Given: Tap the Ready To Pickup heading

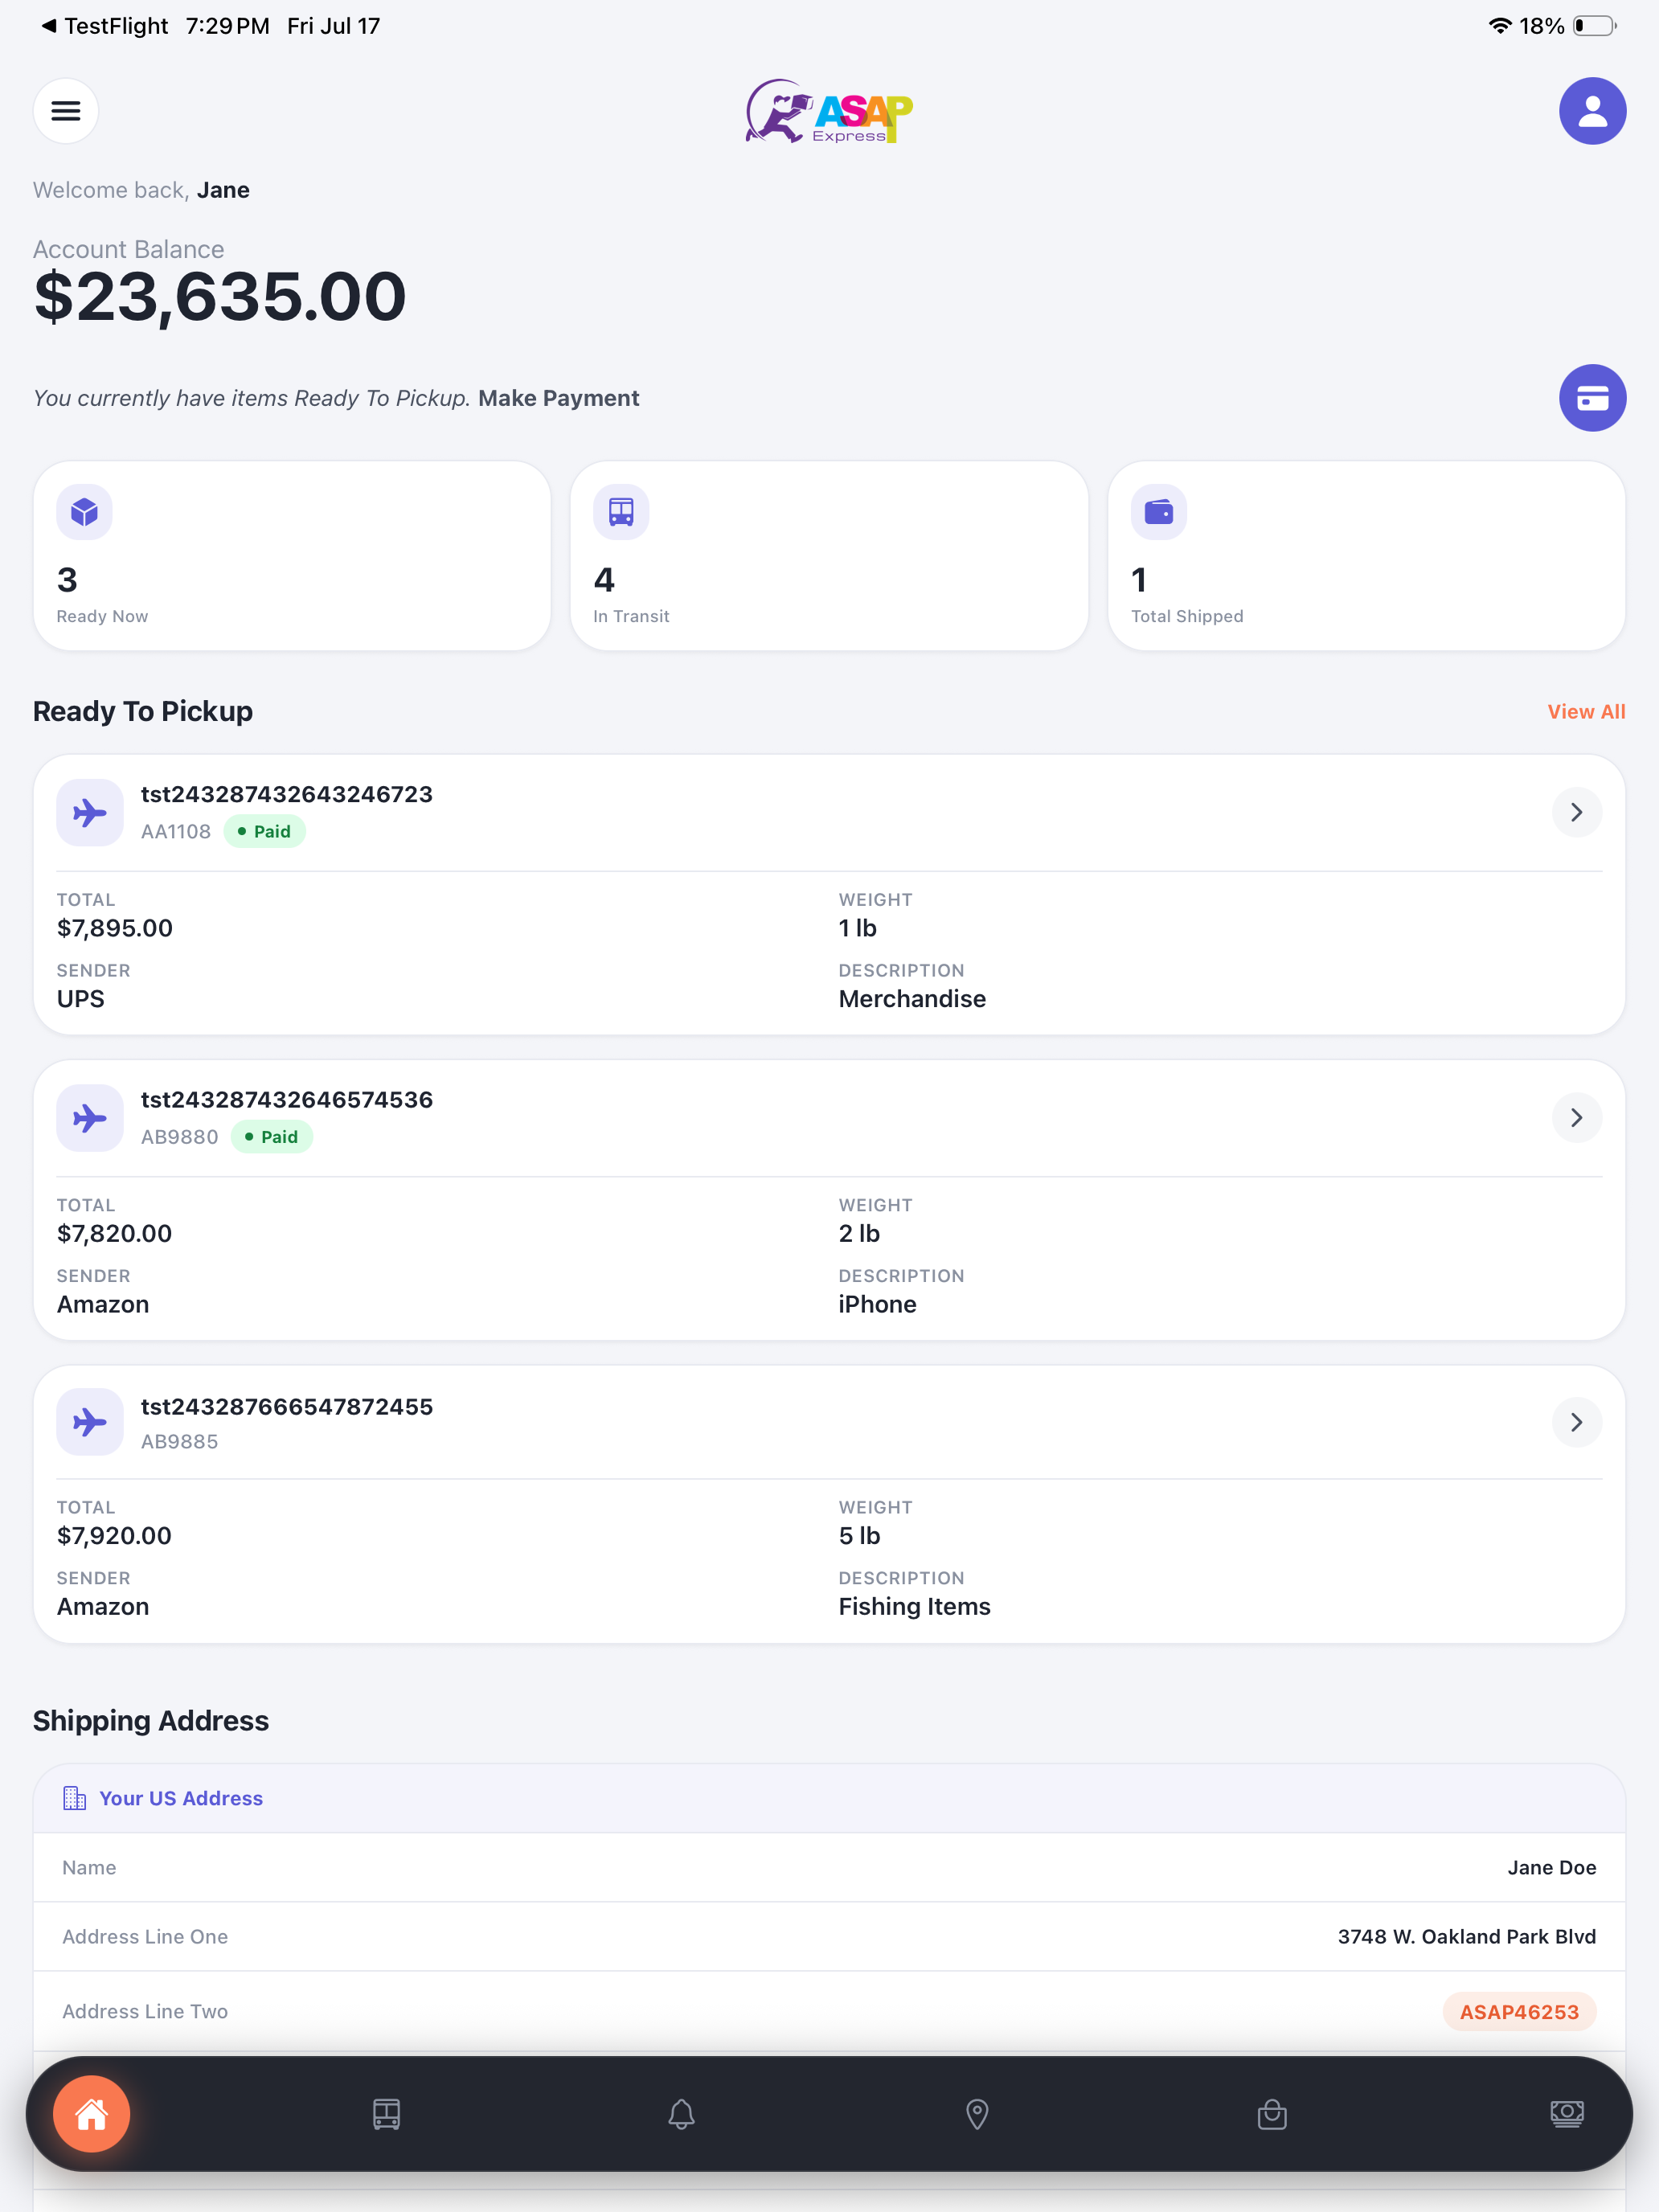Looking at the screenshot, I should click(x=143, y=712).
